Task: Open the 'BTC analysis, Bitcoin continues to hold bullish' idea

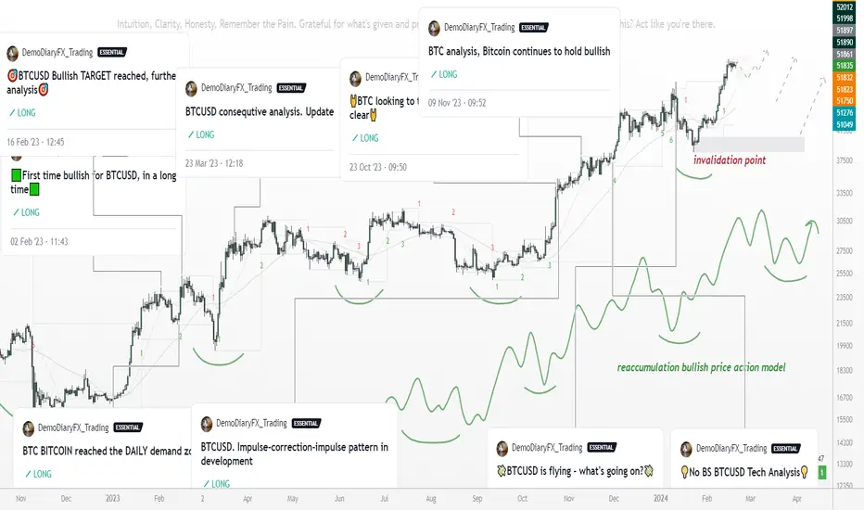Action: [x=519, y=51]
